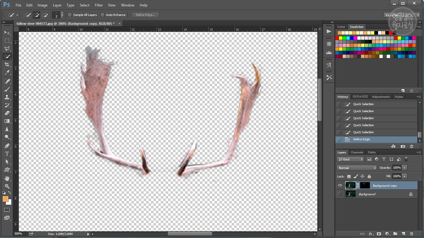The height and width of the screenshot is (238, 424).
Task: Select the Crop tool
Action: click(7, 64)
